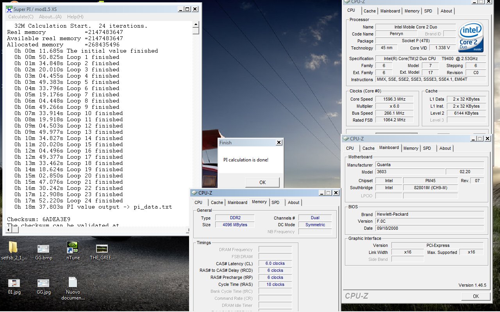The height and width of the screenshot is (312, 500).
Task: Click OK in the CPU-Z Mainboard window
Action: (476, 296)
